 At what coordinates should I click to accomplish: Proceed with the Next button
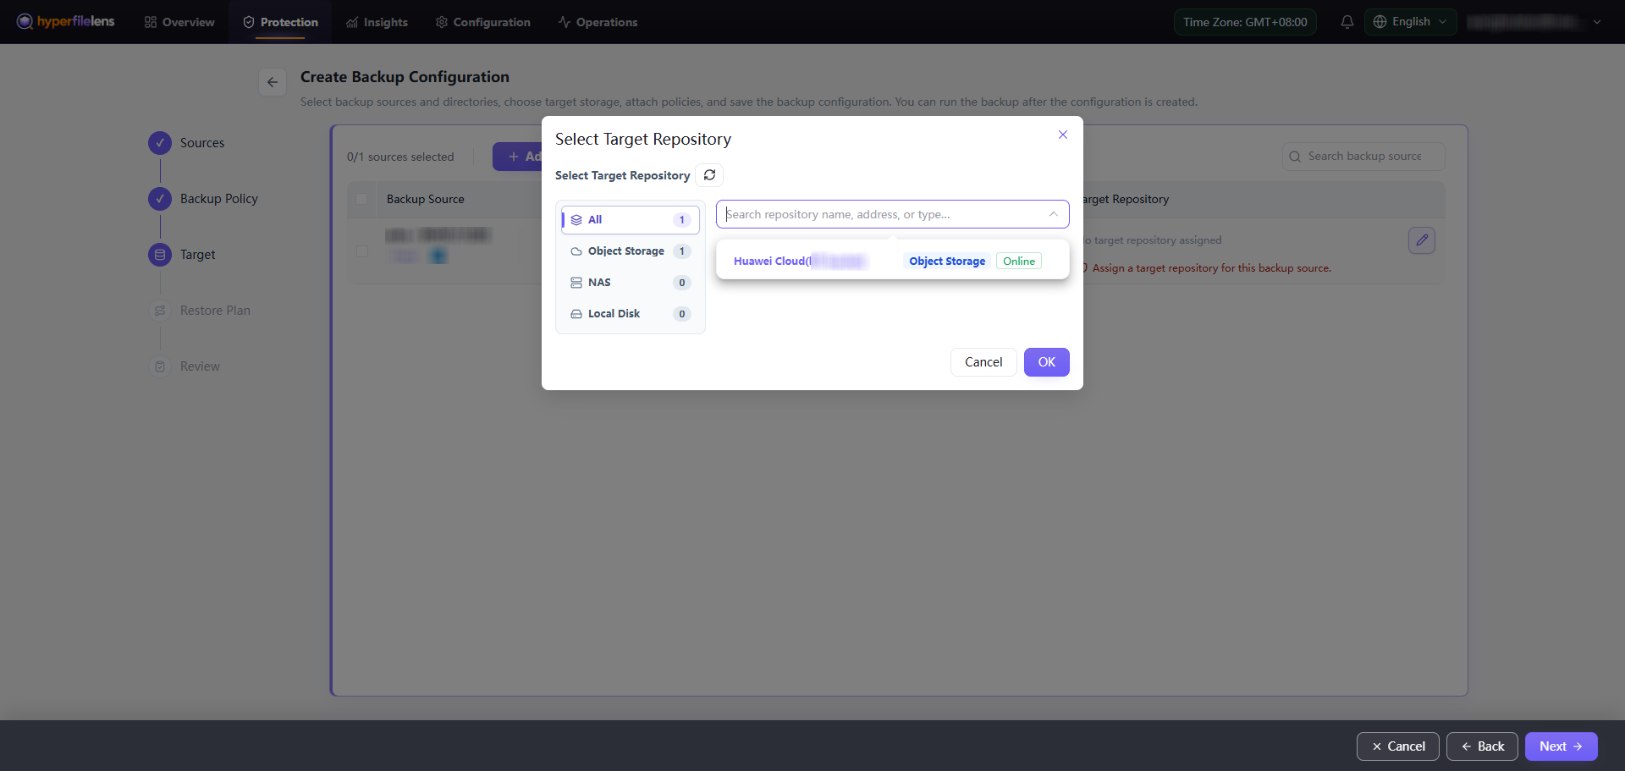(1561, 746)
